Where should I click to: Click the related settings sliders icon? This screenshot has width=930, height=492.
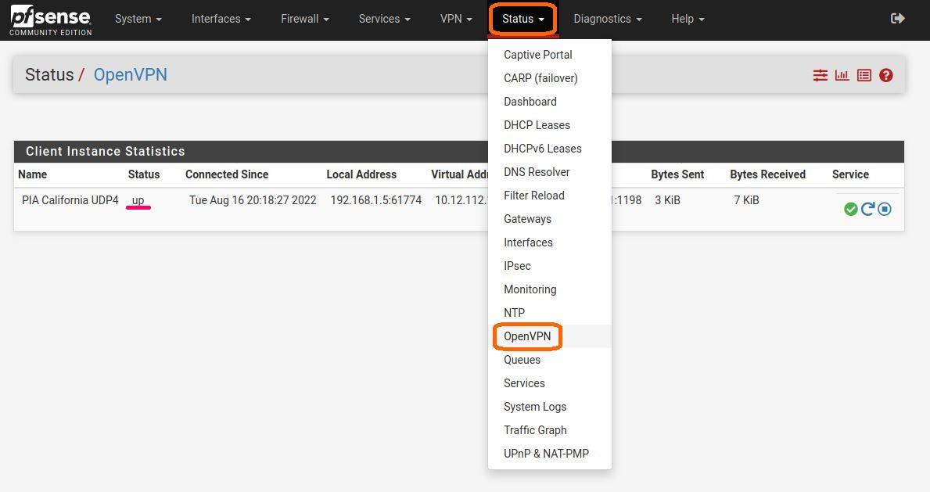[820, 75]
